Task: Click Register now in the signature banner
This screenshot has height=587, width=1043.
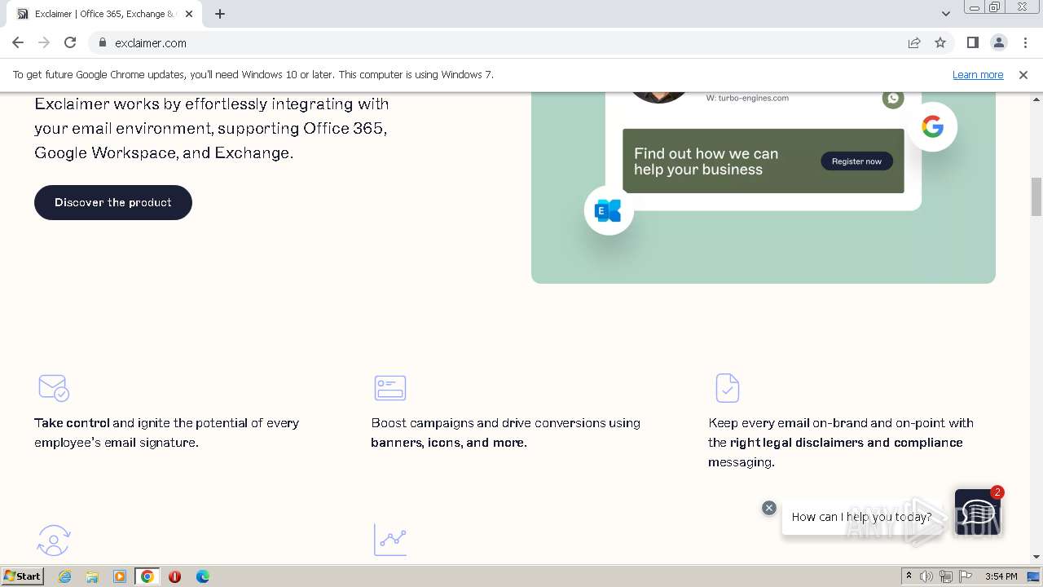Action: pos(856,161)
